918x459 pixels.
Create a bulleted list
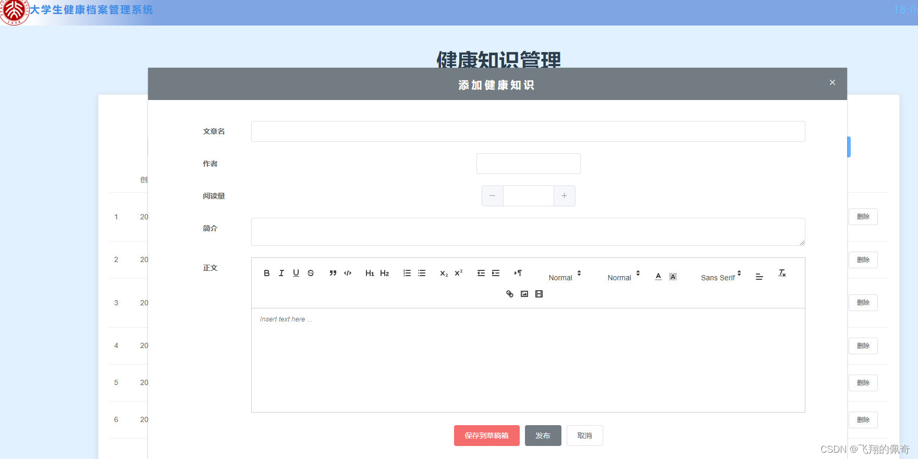click(422, 273)
